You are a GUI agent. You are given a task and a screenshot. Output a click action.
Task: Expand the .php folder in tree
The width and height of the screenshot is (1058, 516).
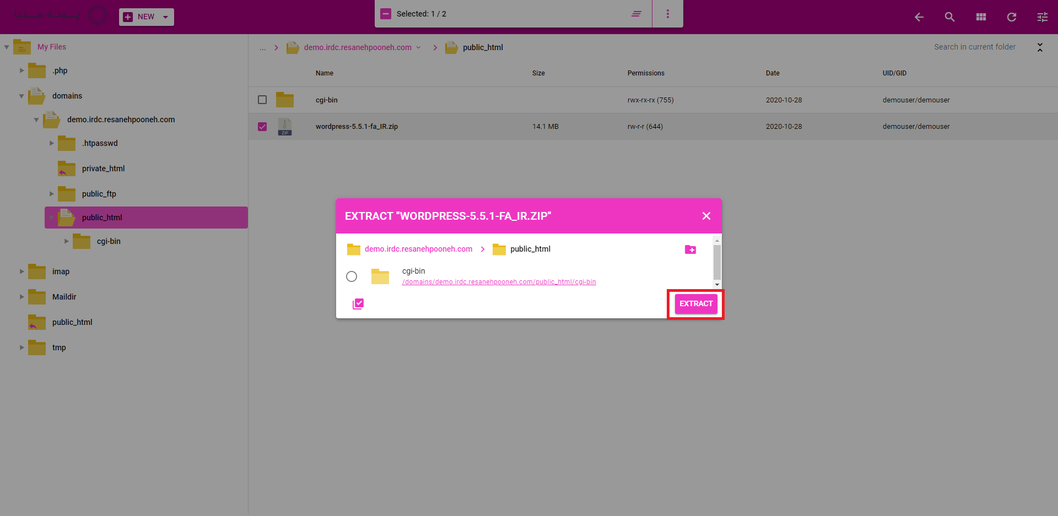pos(22,70)
